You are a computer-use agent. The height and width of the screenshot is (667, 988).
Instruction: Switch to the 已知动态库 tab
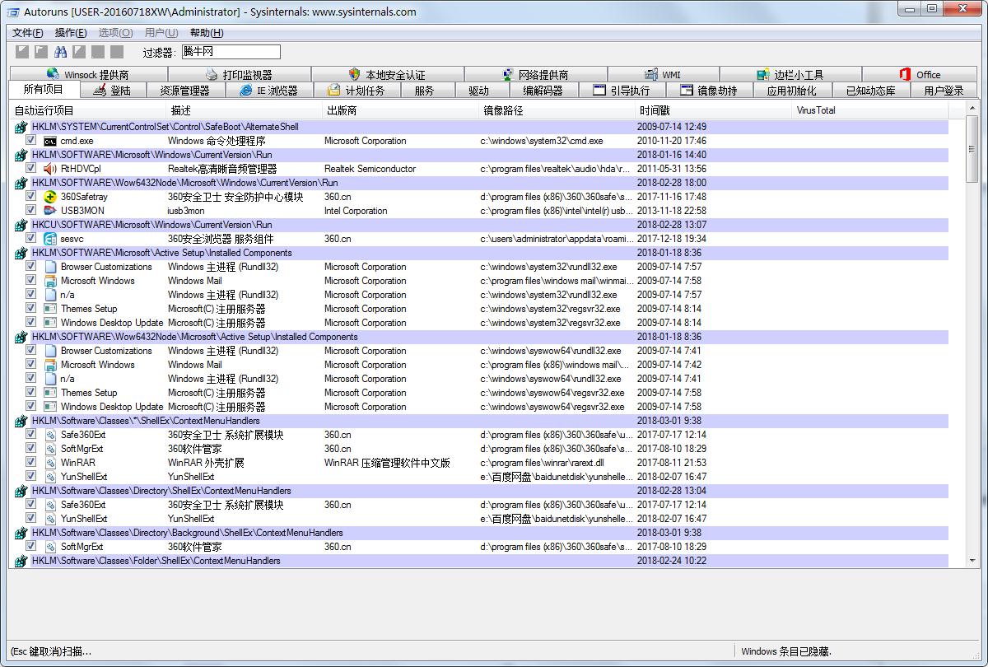(x=871, y=91)
